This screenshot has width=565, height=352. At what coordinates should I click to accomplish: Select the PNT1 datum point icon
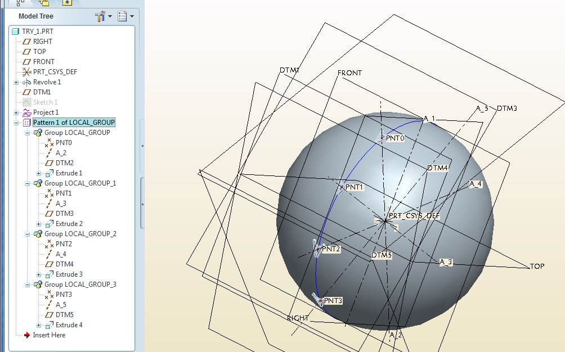(49, 193)
